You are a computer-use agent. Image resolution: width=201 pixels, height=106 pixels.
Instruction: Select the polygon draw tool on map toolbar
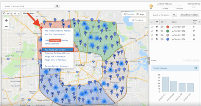[8, 13]
